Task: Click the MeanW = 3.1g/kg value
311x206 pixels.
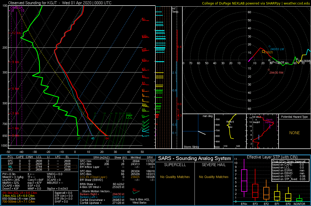Action: point(13,177)
